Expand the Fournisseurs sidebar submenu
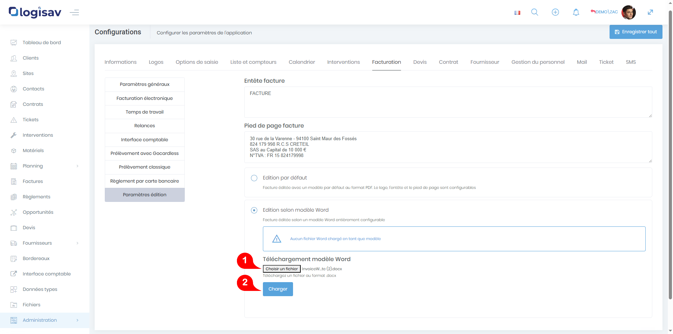The width and height of the screenshot is (673, 334). click(x=77, y=243)
